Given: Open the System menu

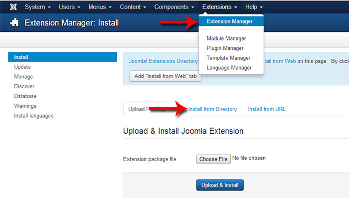Looking at the screenshot, I should [37, 7].
